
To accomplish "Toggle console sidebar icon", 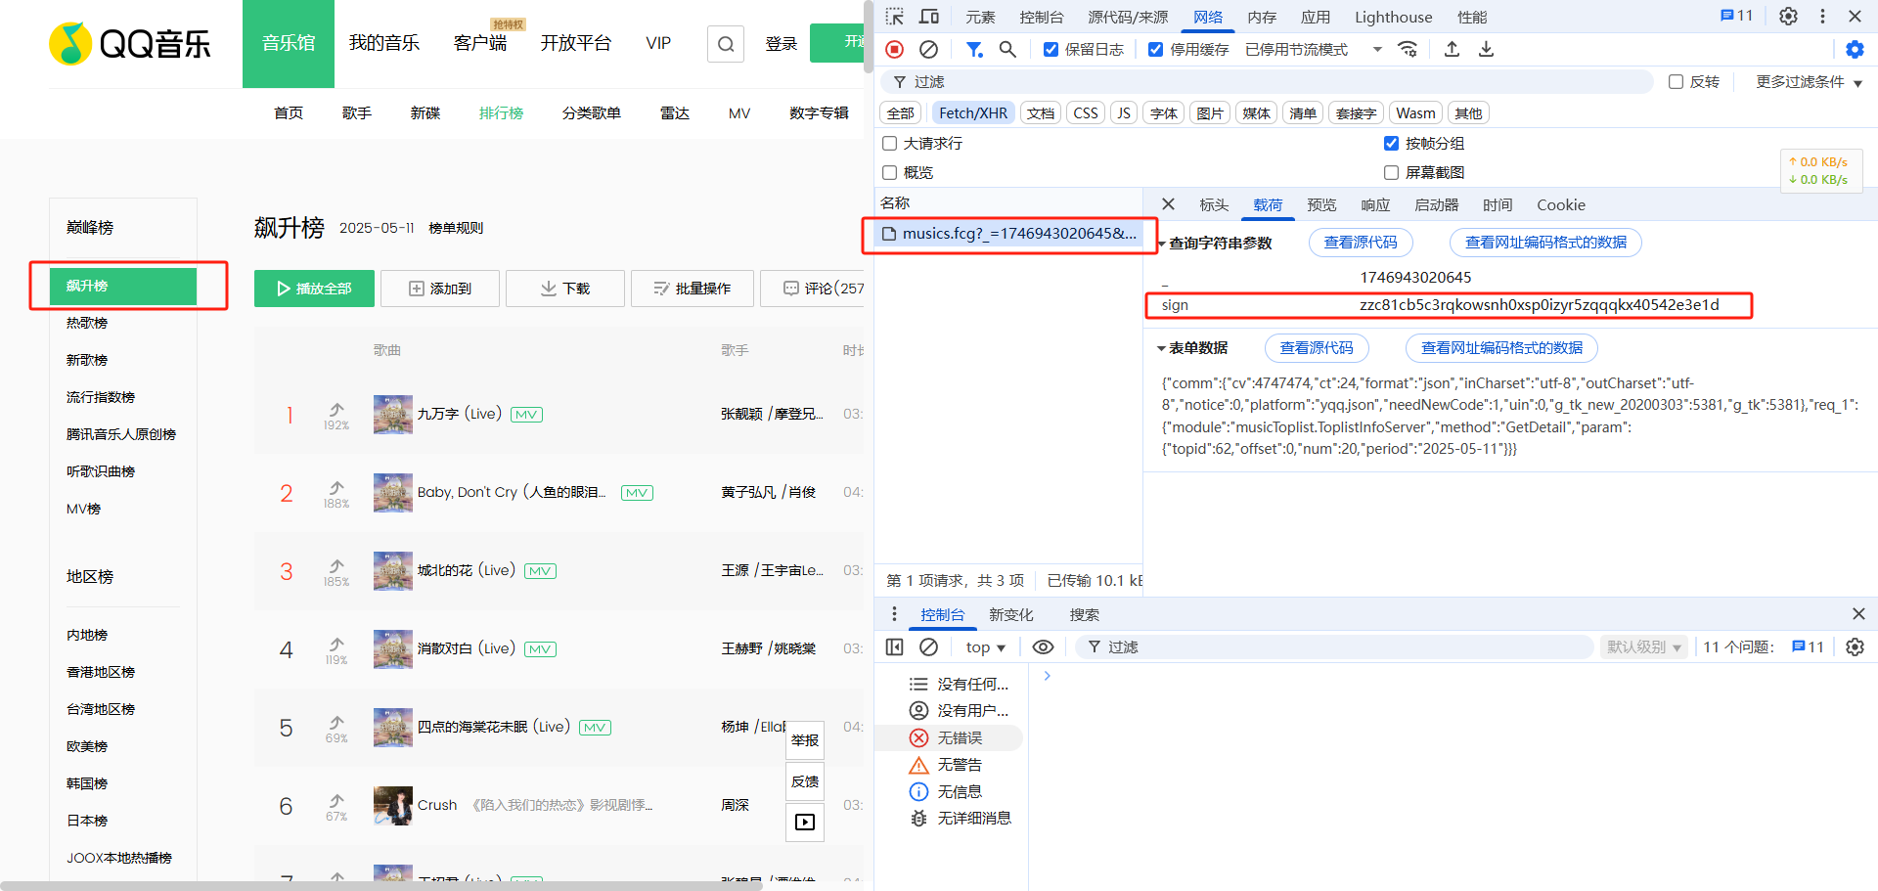I will [894, 646].
